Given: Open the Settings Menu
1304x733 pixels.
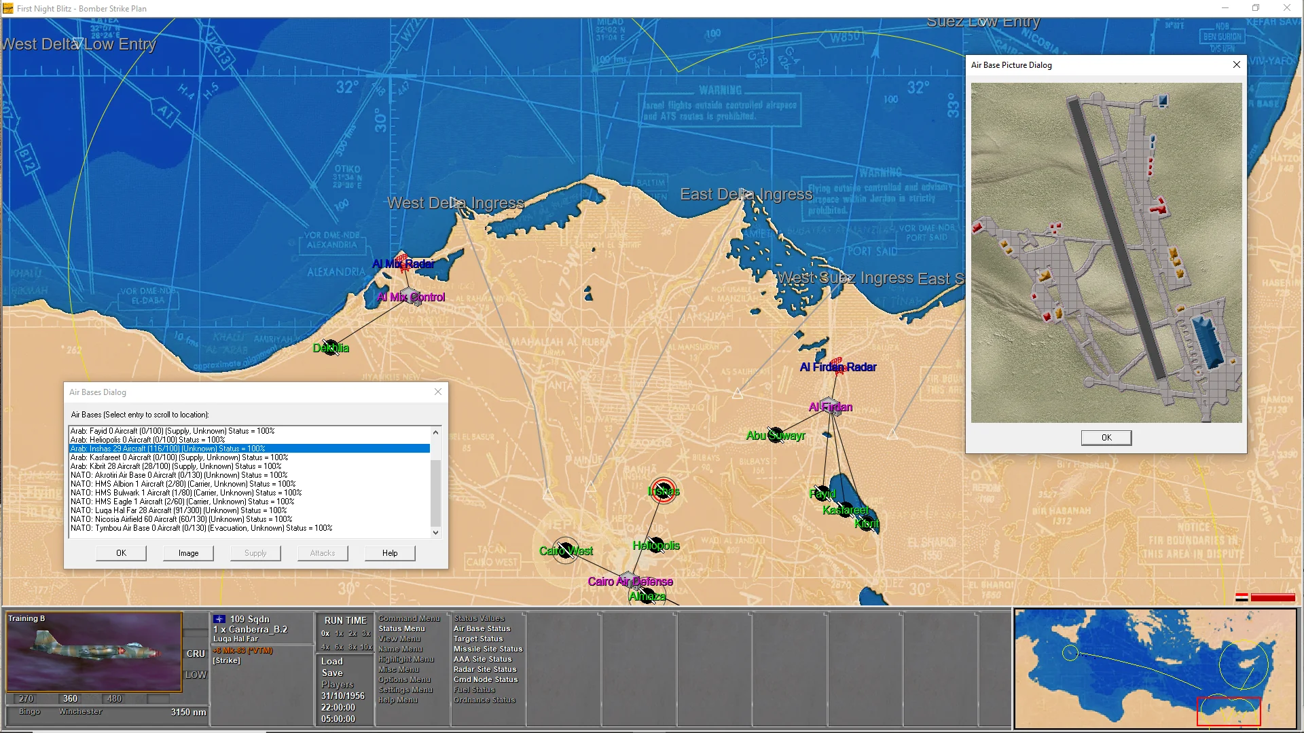Looking at the screenshot, I should click(405, 690).
